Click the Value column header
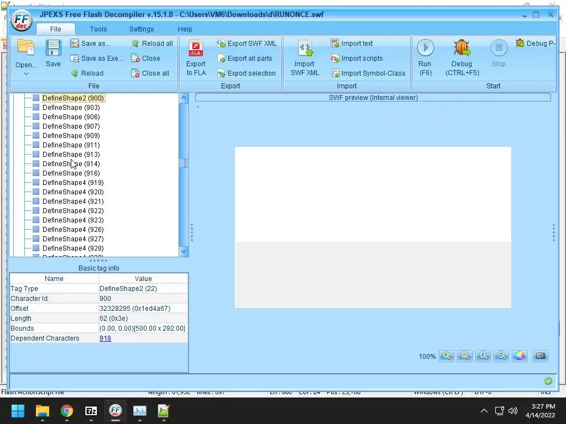566x424 pixels. point(143,278)
